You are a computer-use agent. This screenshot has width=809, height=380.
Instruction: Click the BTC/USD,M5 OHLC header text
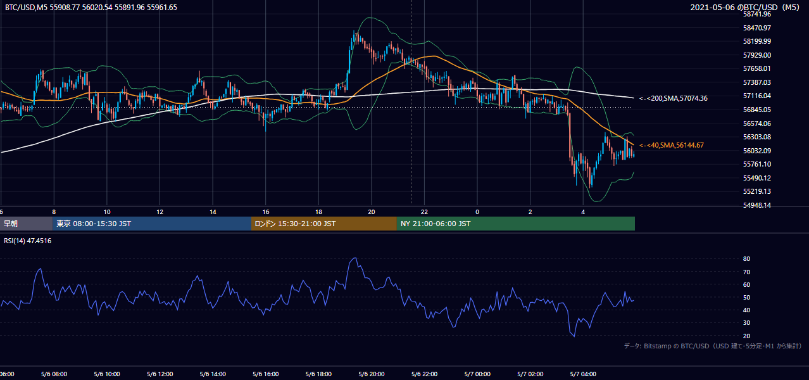[91, 8]
